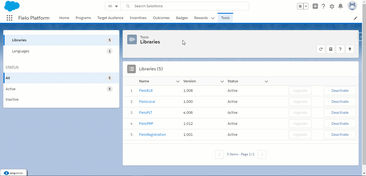
Task: Select Libraries in the sidebar
Action: click(61, 40)
